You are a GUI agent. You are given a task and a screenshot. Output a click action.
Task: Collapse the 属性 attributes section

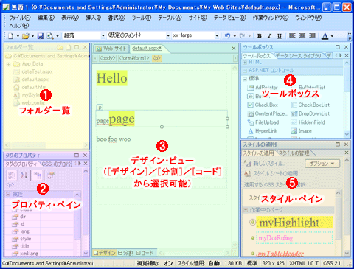pyautogui.click(x=8, y=195)
